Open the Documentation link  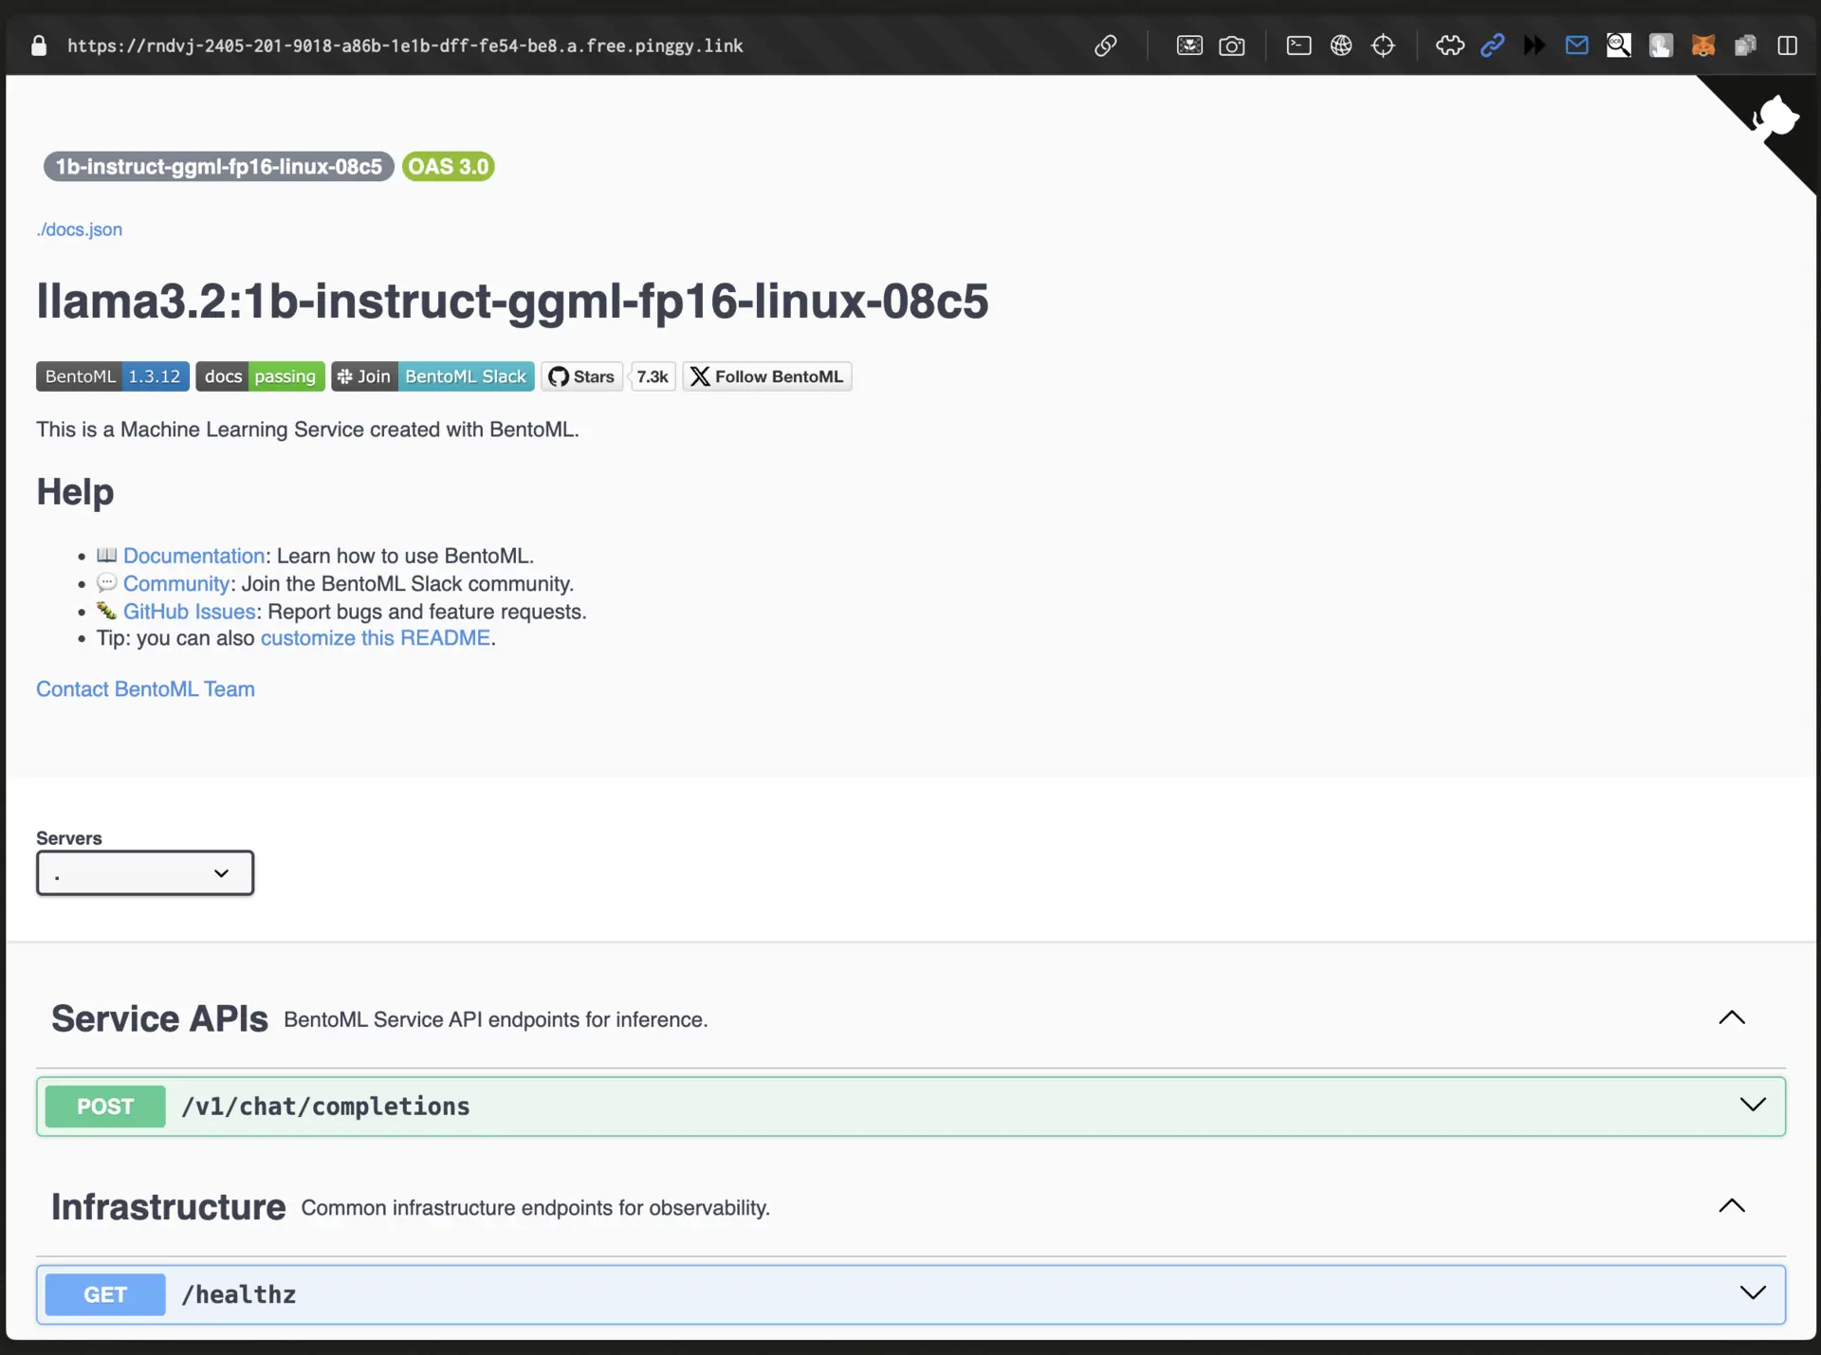click(x=193, y=556)
